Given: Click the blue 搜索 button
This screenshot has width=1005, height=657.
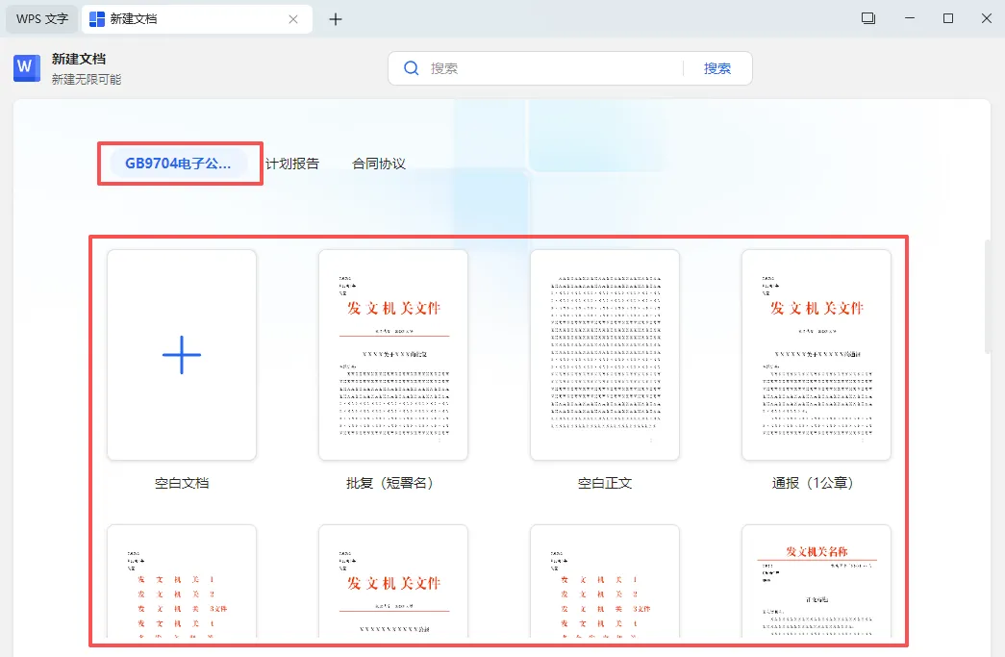Looking at the screenshot, I should pyautogui.click(x=717, y=68).
